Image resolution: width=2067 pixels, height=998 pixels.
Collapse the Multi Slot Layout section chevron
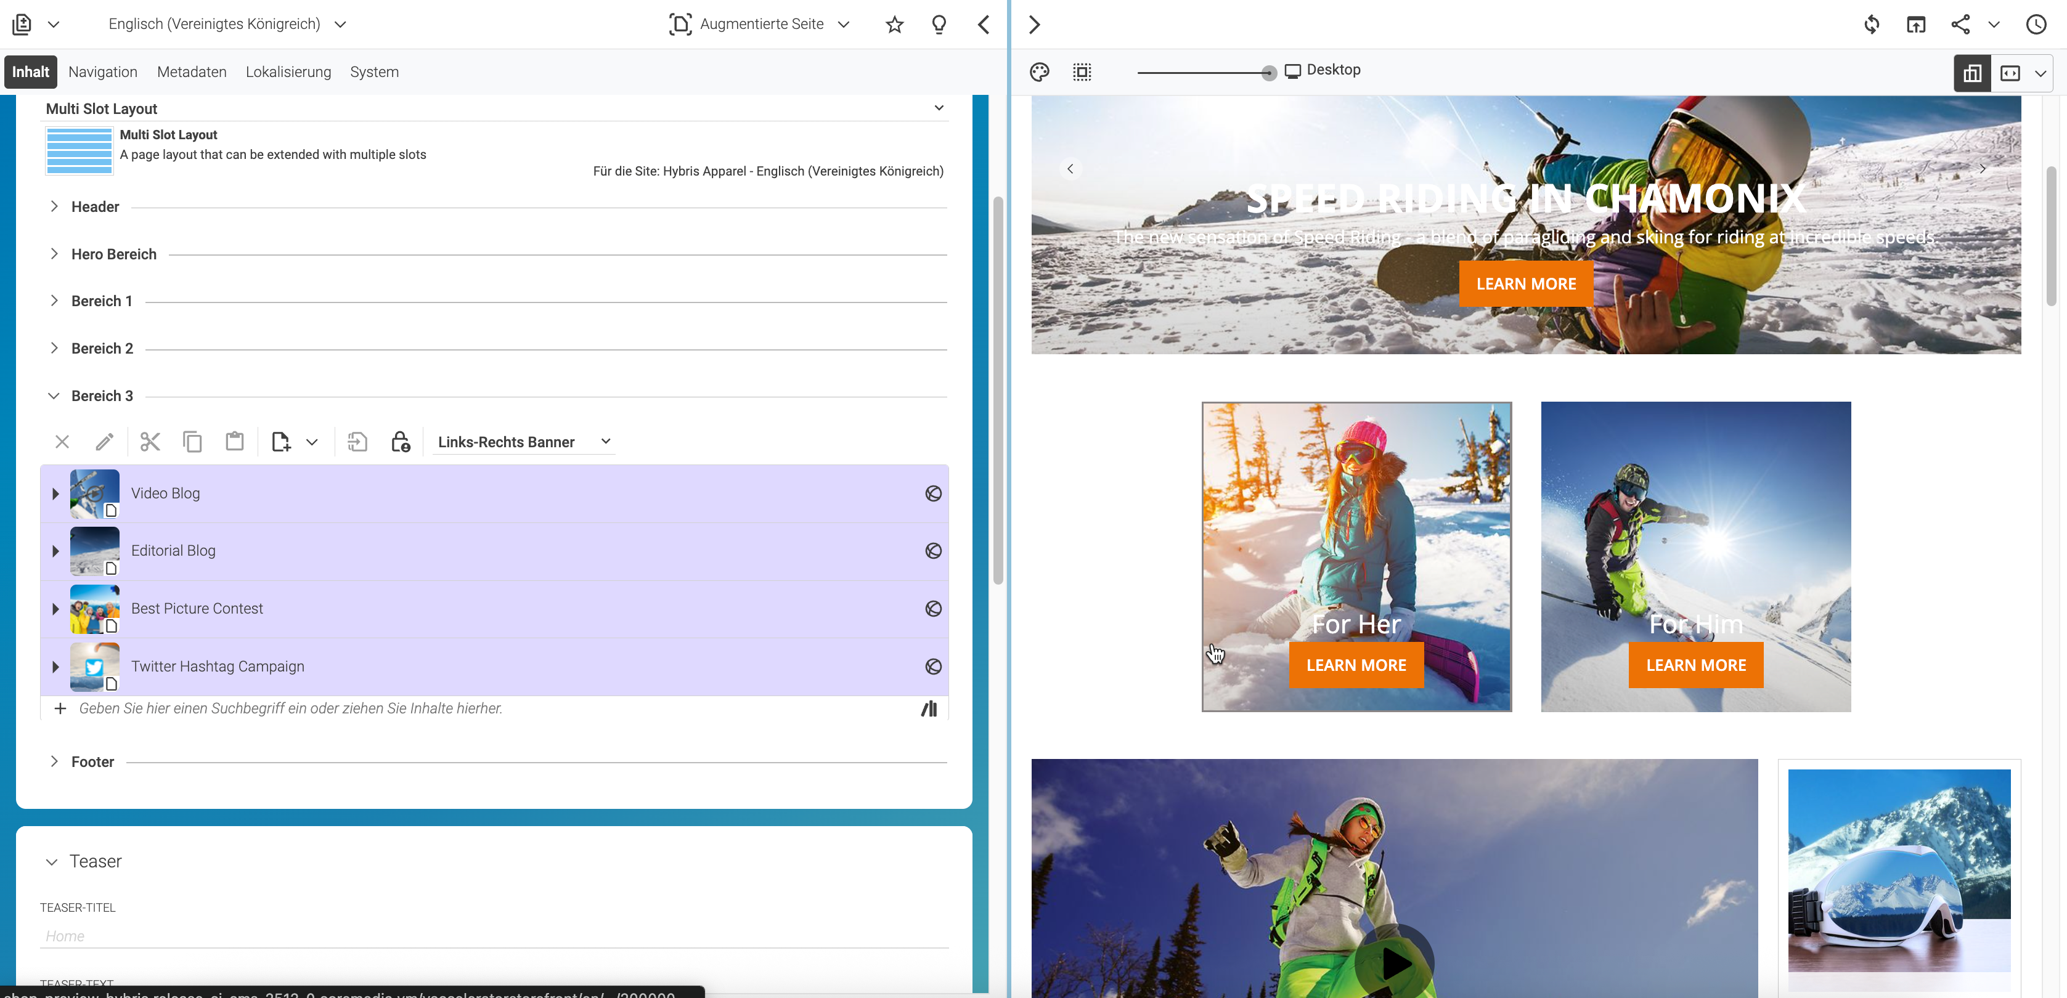pyautogui.click(x=939, y=108)
